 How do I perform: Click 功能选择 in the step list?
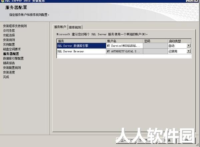click(9, 35)
